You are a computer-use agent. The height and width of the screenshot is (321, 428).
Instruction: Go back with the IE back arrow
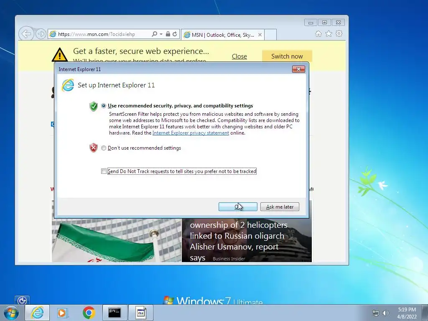tap(26, 34)
